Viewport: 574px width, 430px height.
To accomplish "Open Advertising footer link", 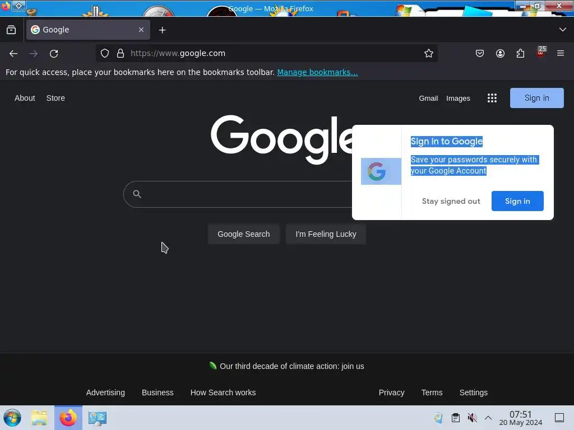I will click(105, 392).
